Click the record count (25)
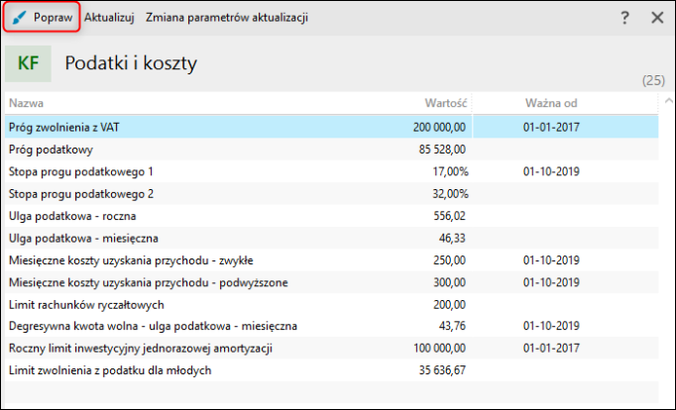Image resolution: width=676 pixels, height=410 pixels. pos(653,80)
